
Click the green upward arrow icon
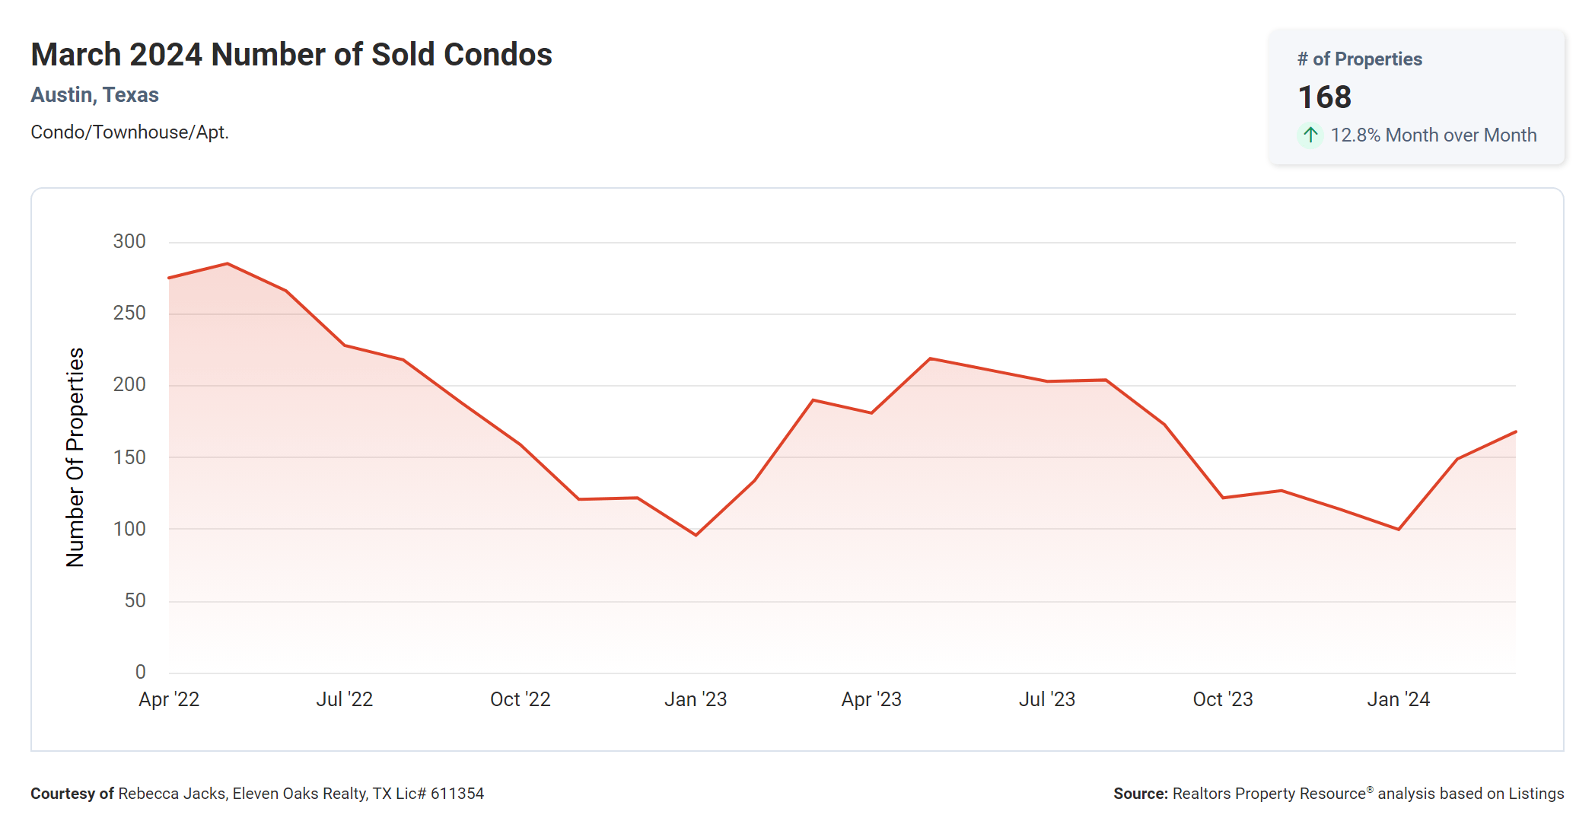pyautogui.click(x=1310, y=135)
